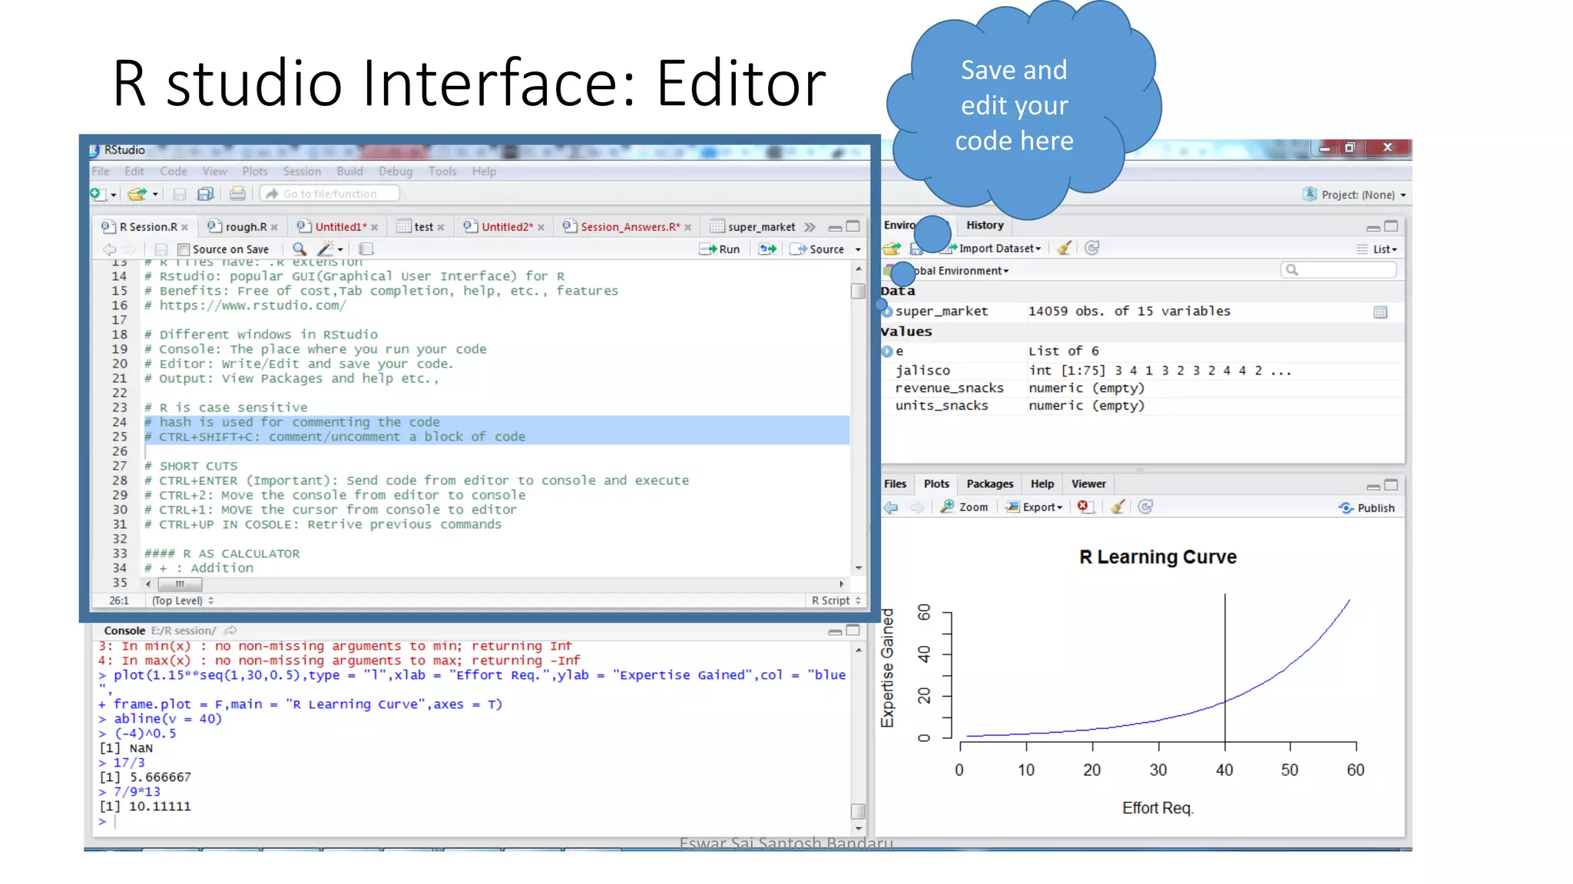
Task: Click the Environment search box
Action: click(x=1338, y=270)
